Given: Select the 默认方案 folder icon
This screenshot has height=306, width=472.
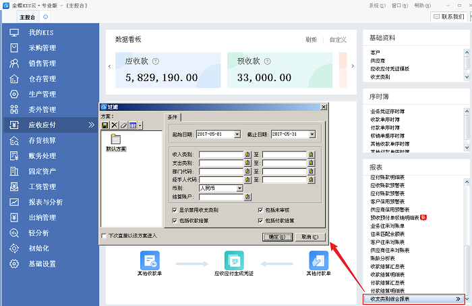Looking at the screenshot, I should click(116, 139).
